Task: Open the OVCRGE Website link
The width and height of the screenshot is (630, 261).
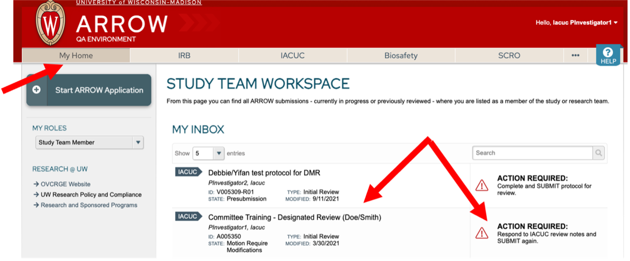Action: (x=66, y=184)
